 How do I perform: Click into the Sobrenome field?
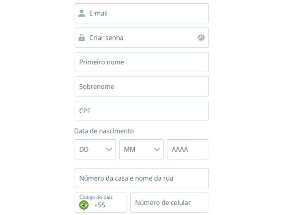click(142, 86)
